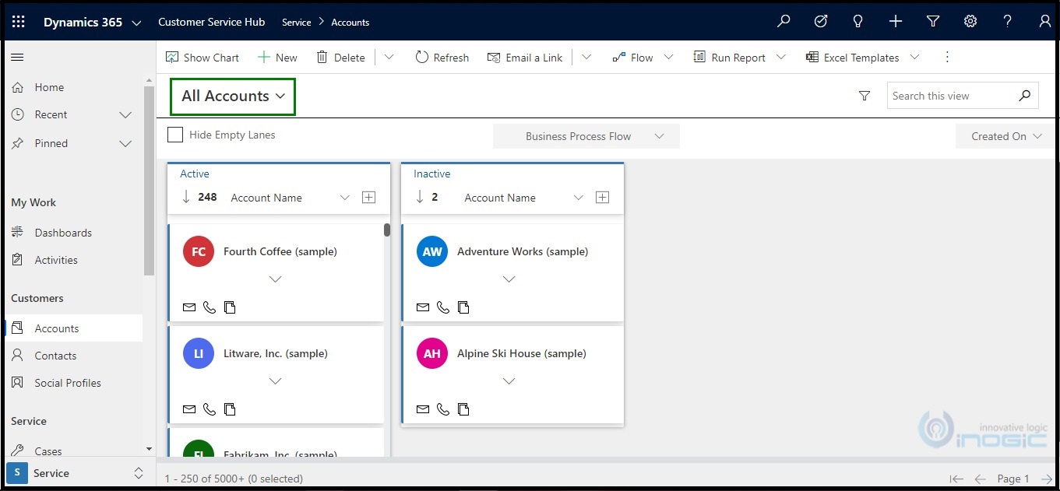The height and width of the screenshot is (491, 1060).
Task: Click email icon on Litware card
Action: coord(188,409)
